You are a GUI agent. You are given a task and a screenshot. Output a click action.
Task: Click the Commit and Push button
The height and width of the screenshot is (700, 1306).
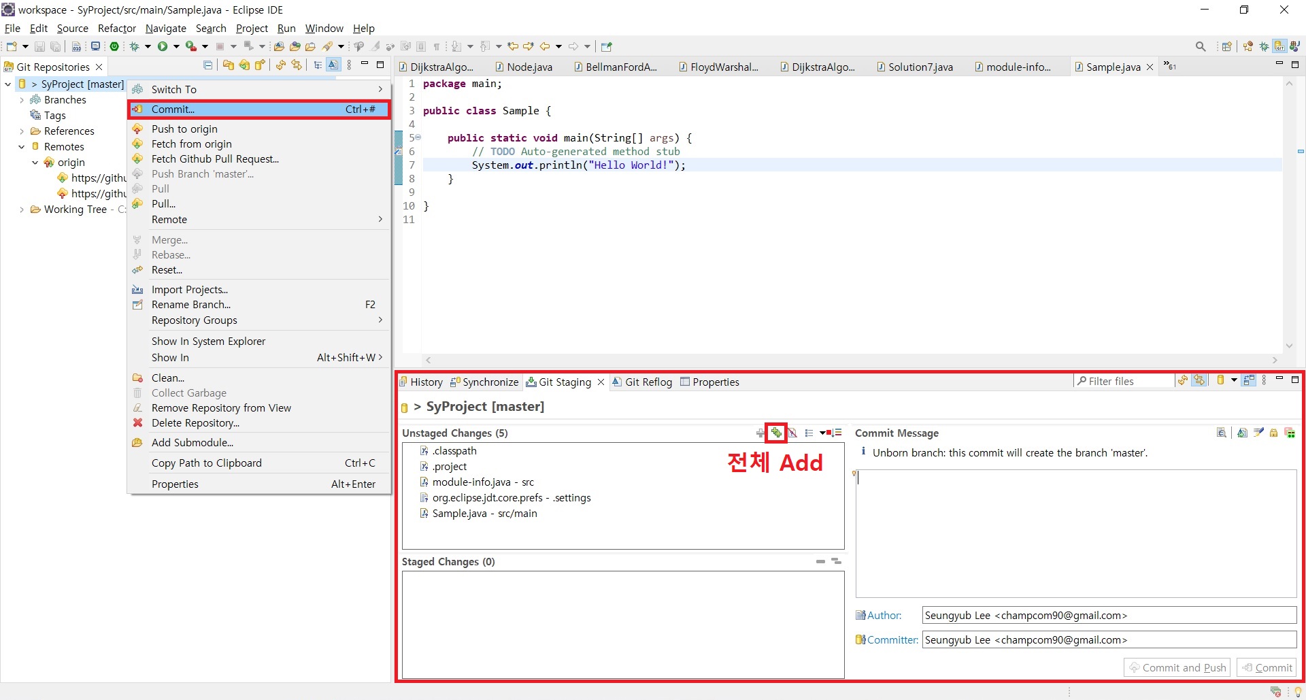coord(1177,667)
